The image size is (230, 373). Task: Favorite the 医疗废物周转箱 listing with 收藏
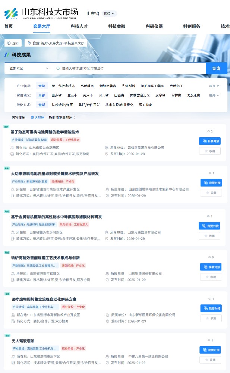pyautogui.click(x=211, y=318)
